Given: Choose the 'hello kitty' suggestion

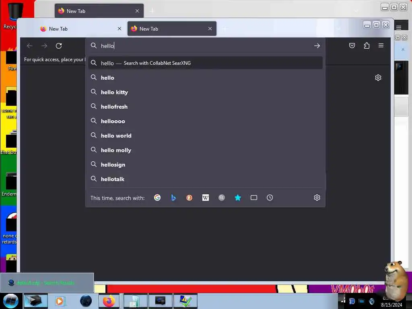Looking at the screenshot, I should click(206, 92).
